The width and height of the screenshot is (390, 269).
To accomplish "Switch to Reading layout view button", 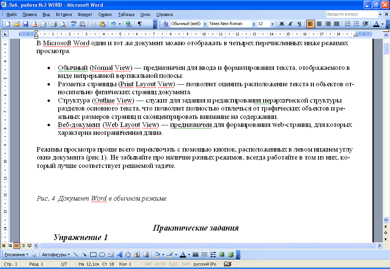I will click(30, 246).
